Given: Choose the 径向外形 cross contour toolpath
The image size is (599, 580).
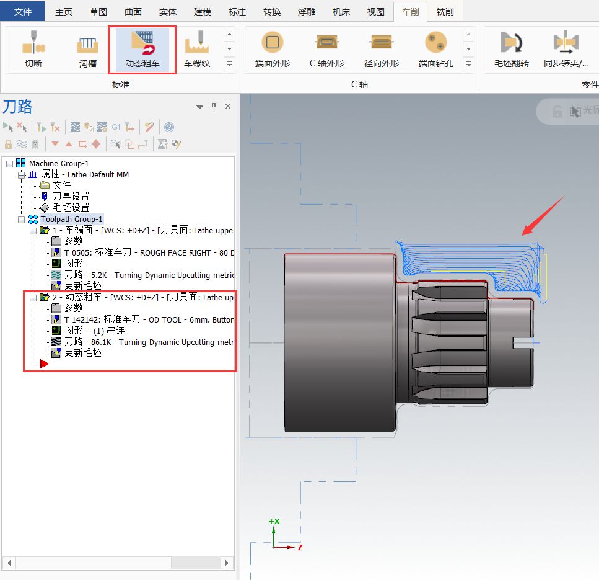Looking at the screenshot, I should (x=382, y=49).
